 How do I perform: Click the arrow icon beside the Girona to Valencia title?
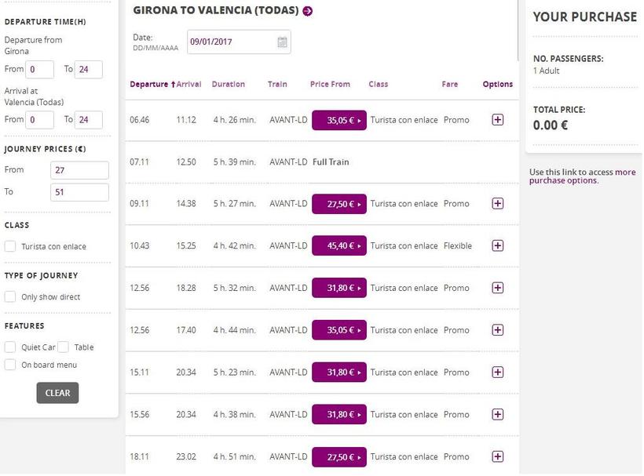point(308,11)
